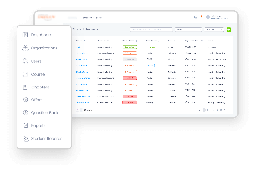Click the student search input field

[149, 29]
